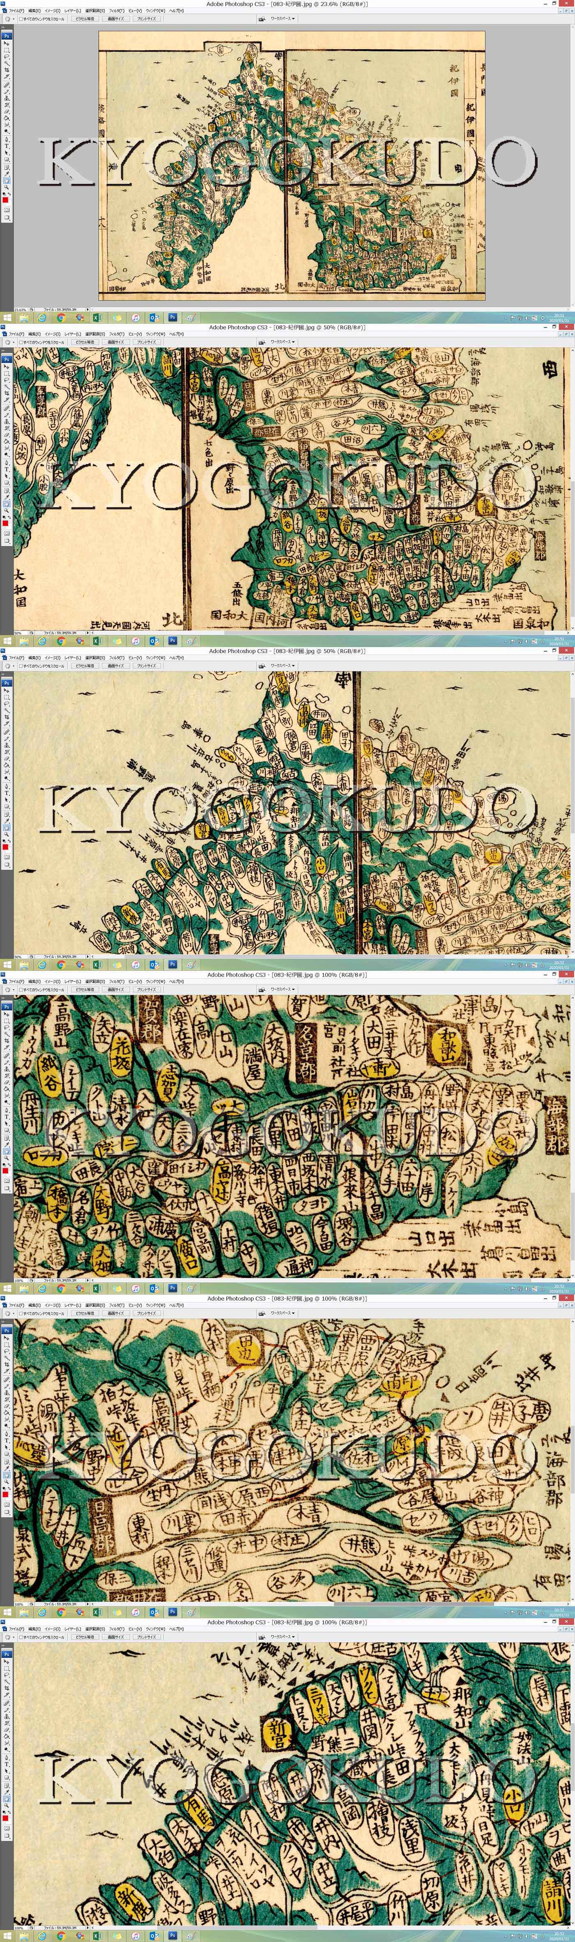
Task: Select the Path Selection tool in the 23.6% window
Action: [x=7, y=153]
